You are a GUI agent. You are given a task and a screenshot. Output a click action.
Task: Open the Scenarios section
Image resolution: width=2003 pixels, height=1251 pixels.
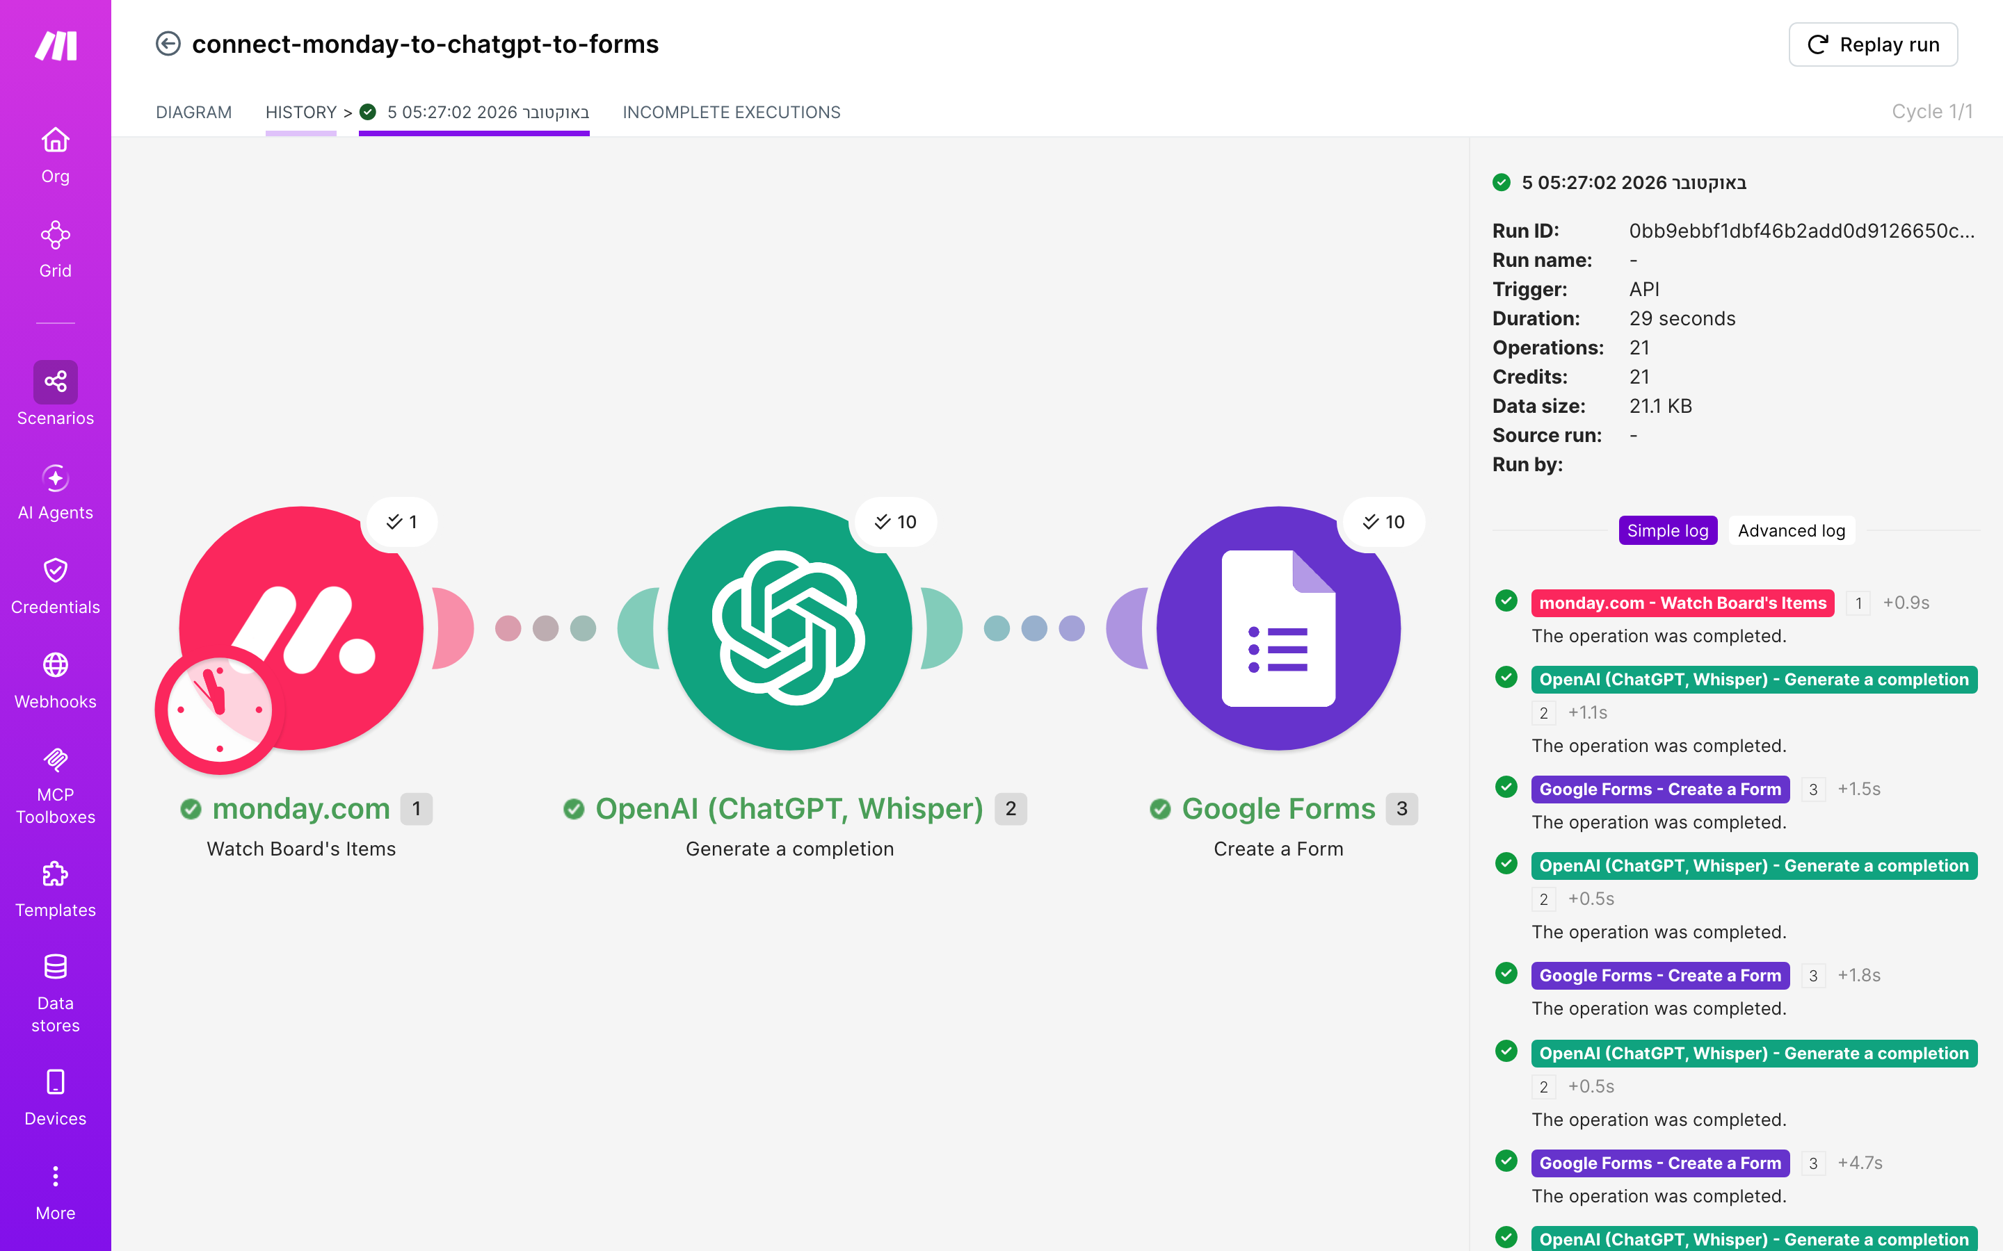56,394
